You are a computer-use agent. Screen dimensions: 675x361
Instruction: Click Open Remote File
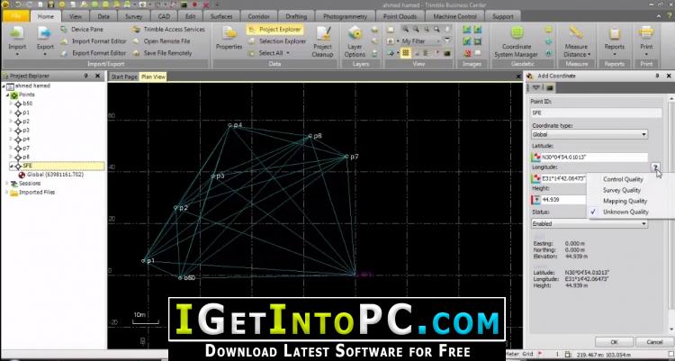click(161, 41)
